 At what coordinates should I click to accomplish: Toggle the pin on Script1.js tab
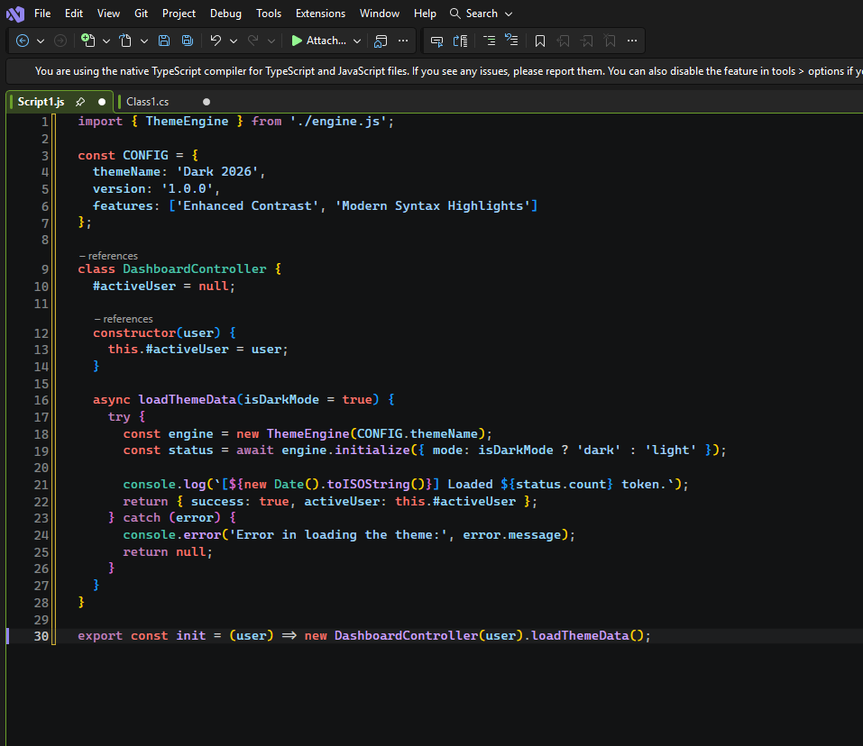[x=80, y=102]
